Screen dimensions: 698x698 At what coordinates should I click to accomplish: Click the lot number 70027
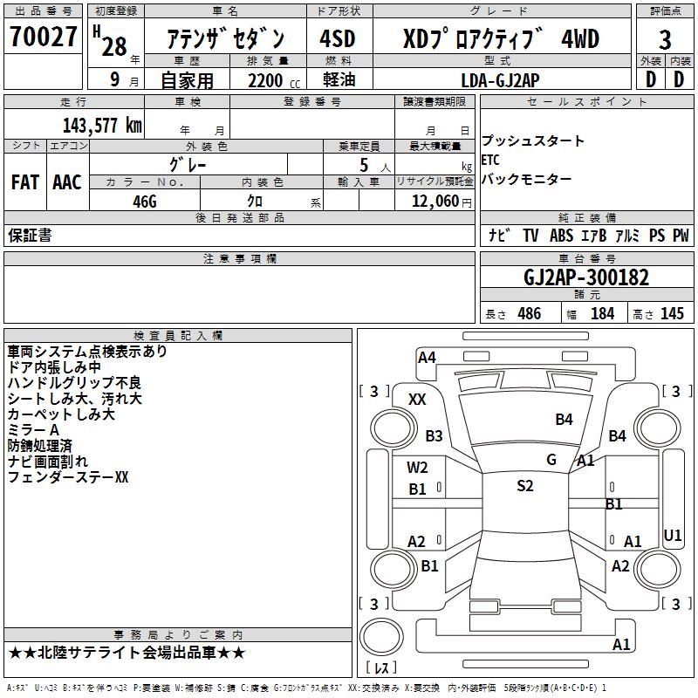click(x=43, y=36)
